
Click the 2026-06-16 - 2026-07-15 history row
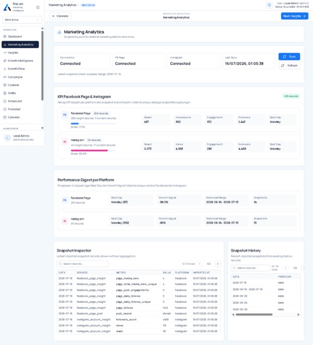pos(265,290)
